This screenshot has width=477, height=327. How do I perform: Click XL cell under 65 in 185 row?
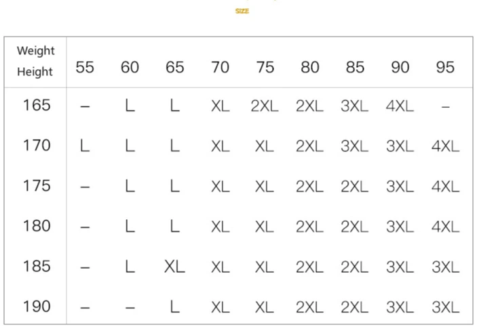tap(174, 267)
